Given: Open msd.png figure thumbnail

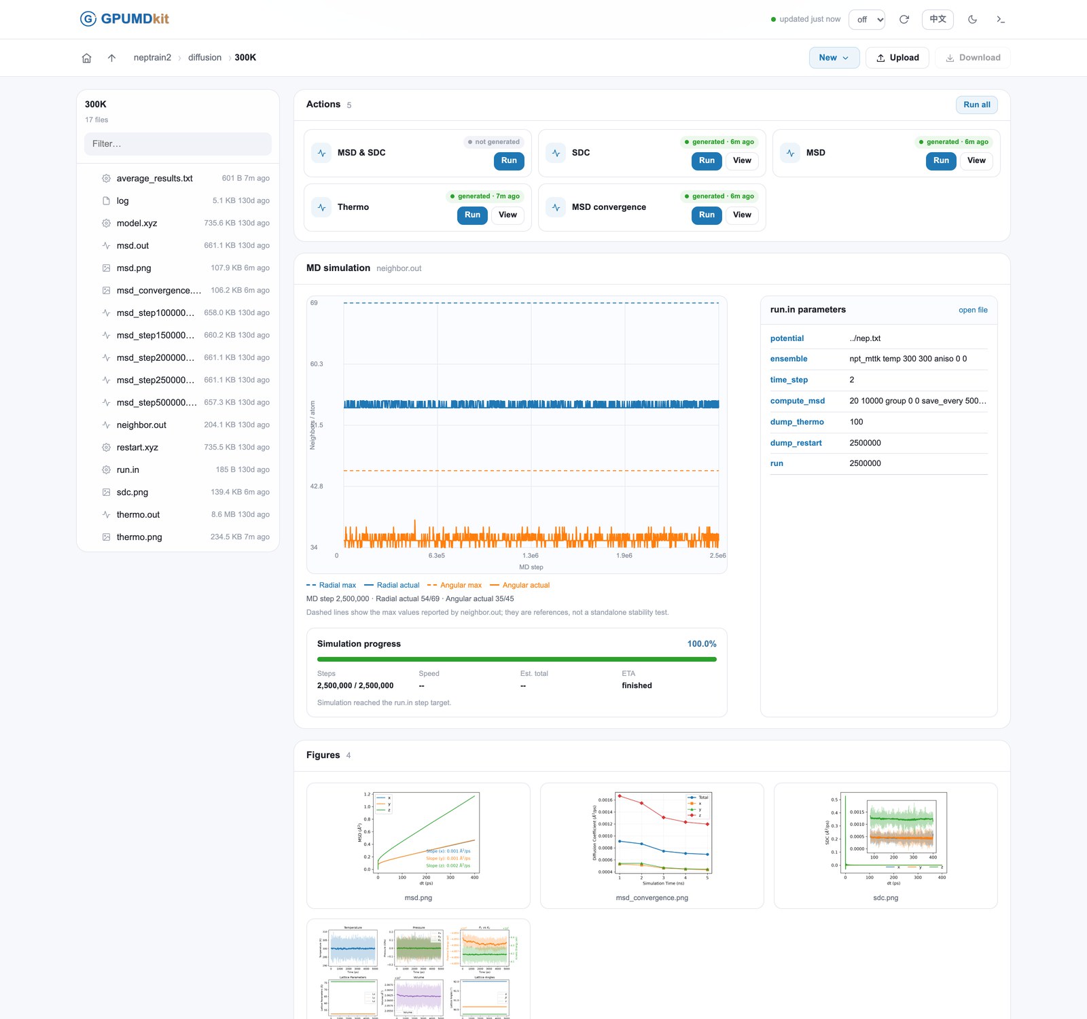Looking at the screenshot, I should coord(418,846).
